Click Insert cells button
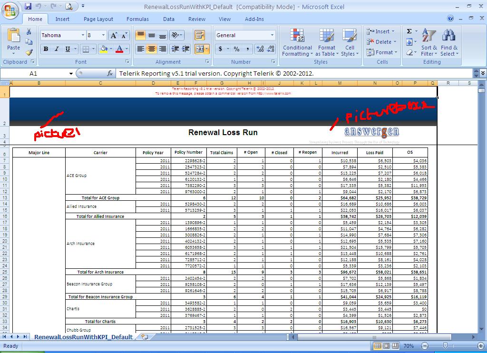Screen dimensions: 487x353 [x=380, y=31]
